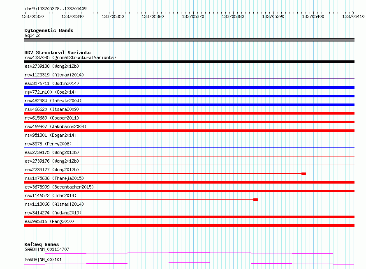Click ruler position 133705400
The image size is (366, 269).
pos(313,16)
